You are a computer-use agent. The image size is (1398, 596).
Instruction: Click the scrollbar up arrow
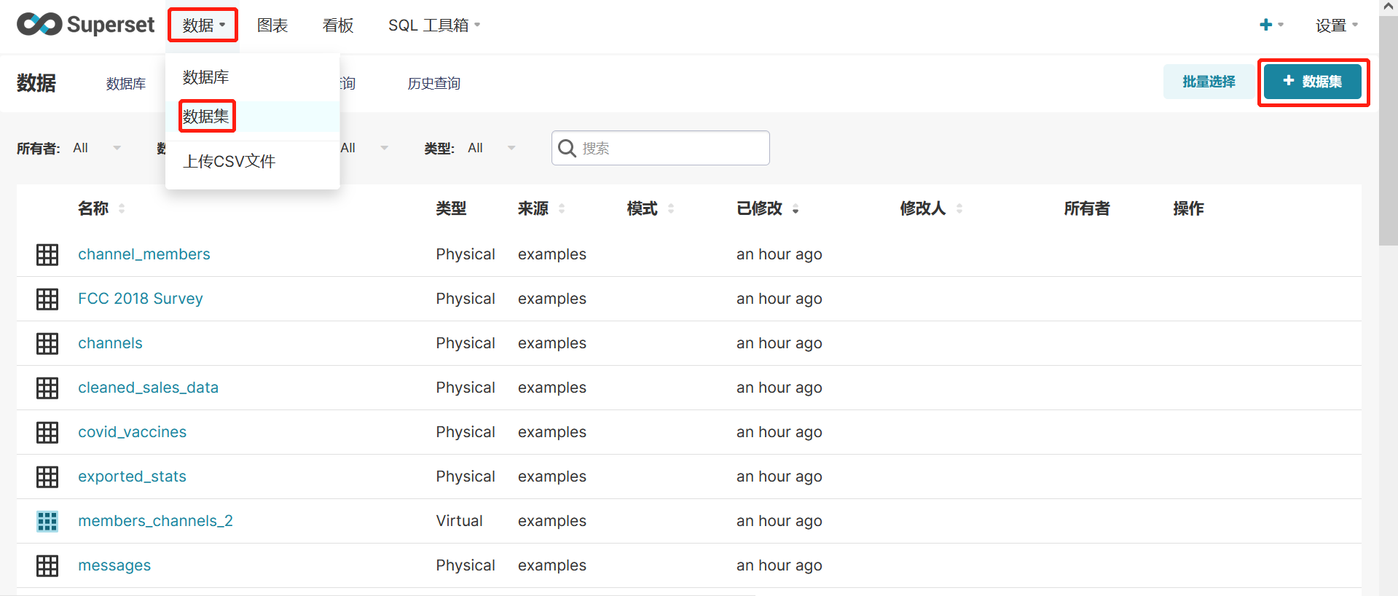click(1389, 7)
